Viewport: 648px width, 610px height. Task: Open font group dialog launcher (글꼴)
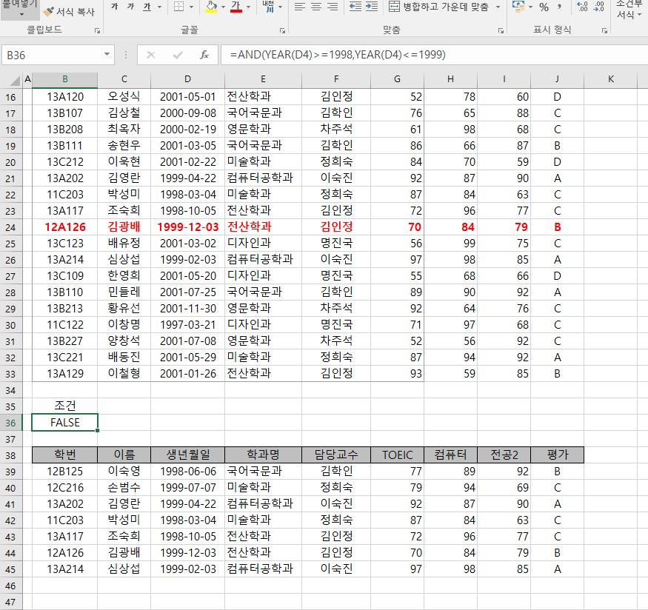click(282, 31)
